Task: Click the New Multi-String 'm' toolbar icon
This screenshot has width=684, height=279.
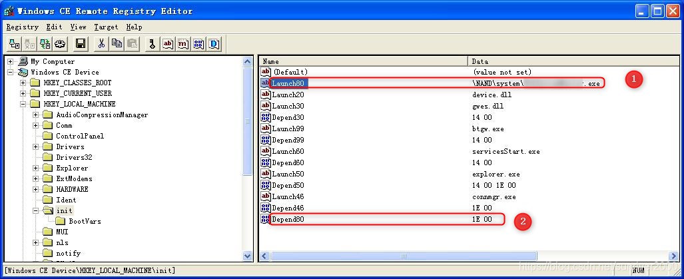Action: (183, 43)
